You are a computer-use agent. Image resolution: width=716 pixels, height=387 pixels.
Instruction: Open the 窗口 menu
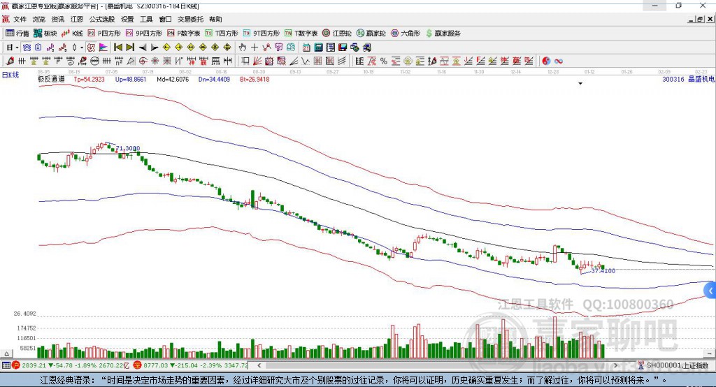165,19
